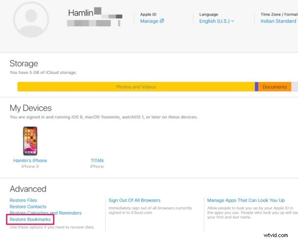This screenshot has height=240, width=298.
Task: Click Restore Contacts link
Action: [28, 206]
